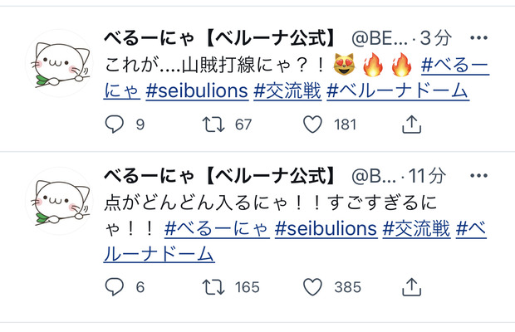Open the #べるーにゃ hashtag in the second tweet
This screenshot has width=515, height=332.
click(217, 228)
